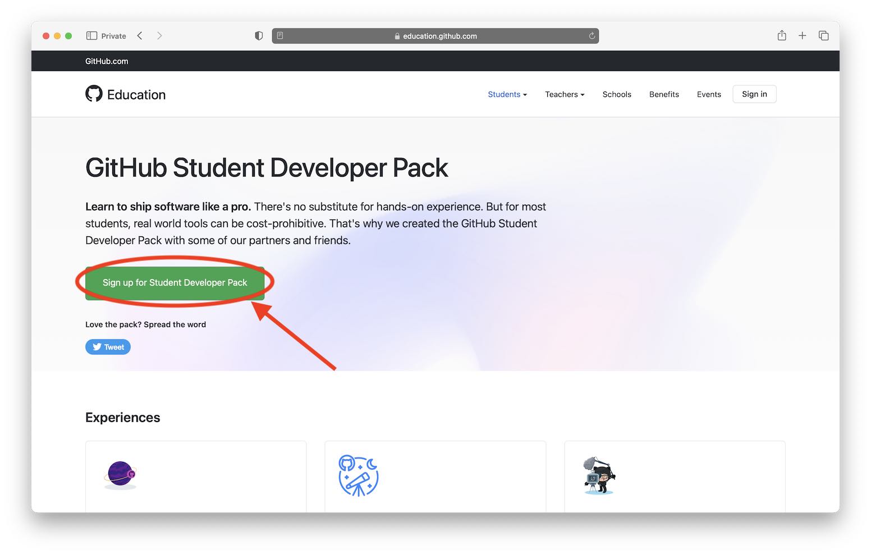Open the Schools navigation item

coord(616,94)
